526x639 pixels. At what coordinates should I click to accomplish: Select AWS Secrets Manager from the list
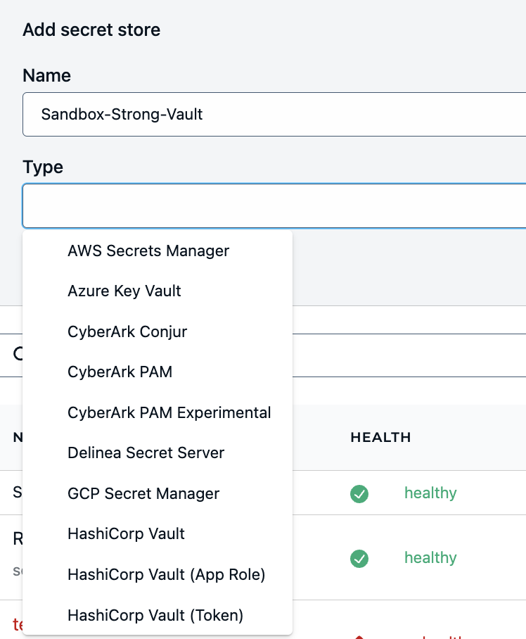[148, 251]
